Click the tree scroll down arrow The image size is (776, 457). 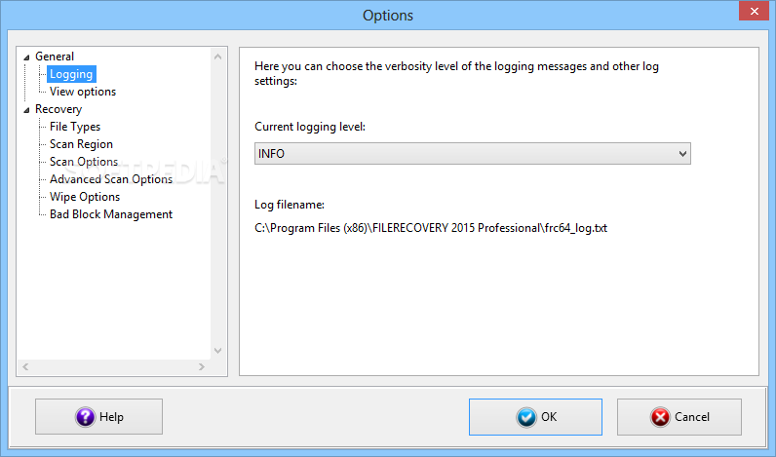pyautogui.click(x=217, y=350)
